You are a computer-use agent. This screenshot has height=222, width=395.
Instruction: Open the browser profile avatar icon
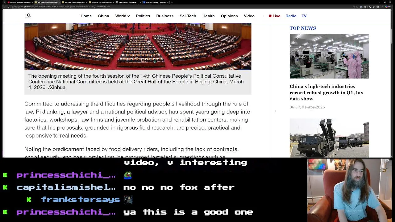378,6
